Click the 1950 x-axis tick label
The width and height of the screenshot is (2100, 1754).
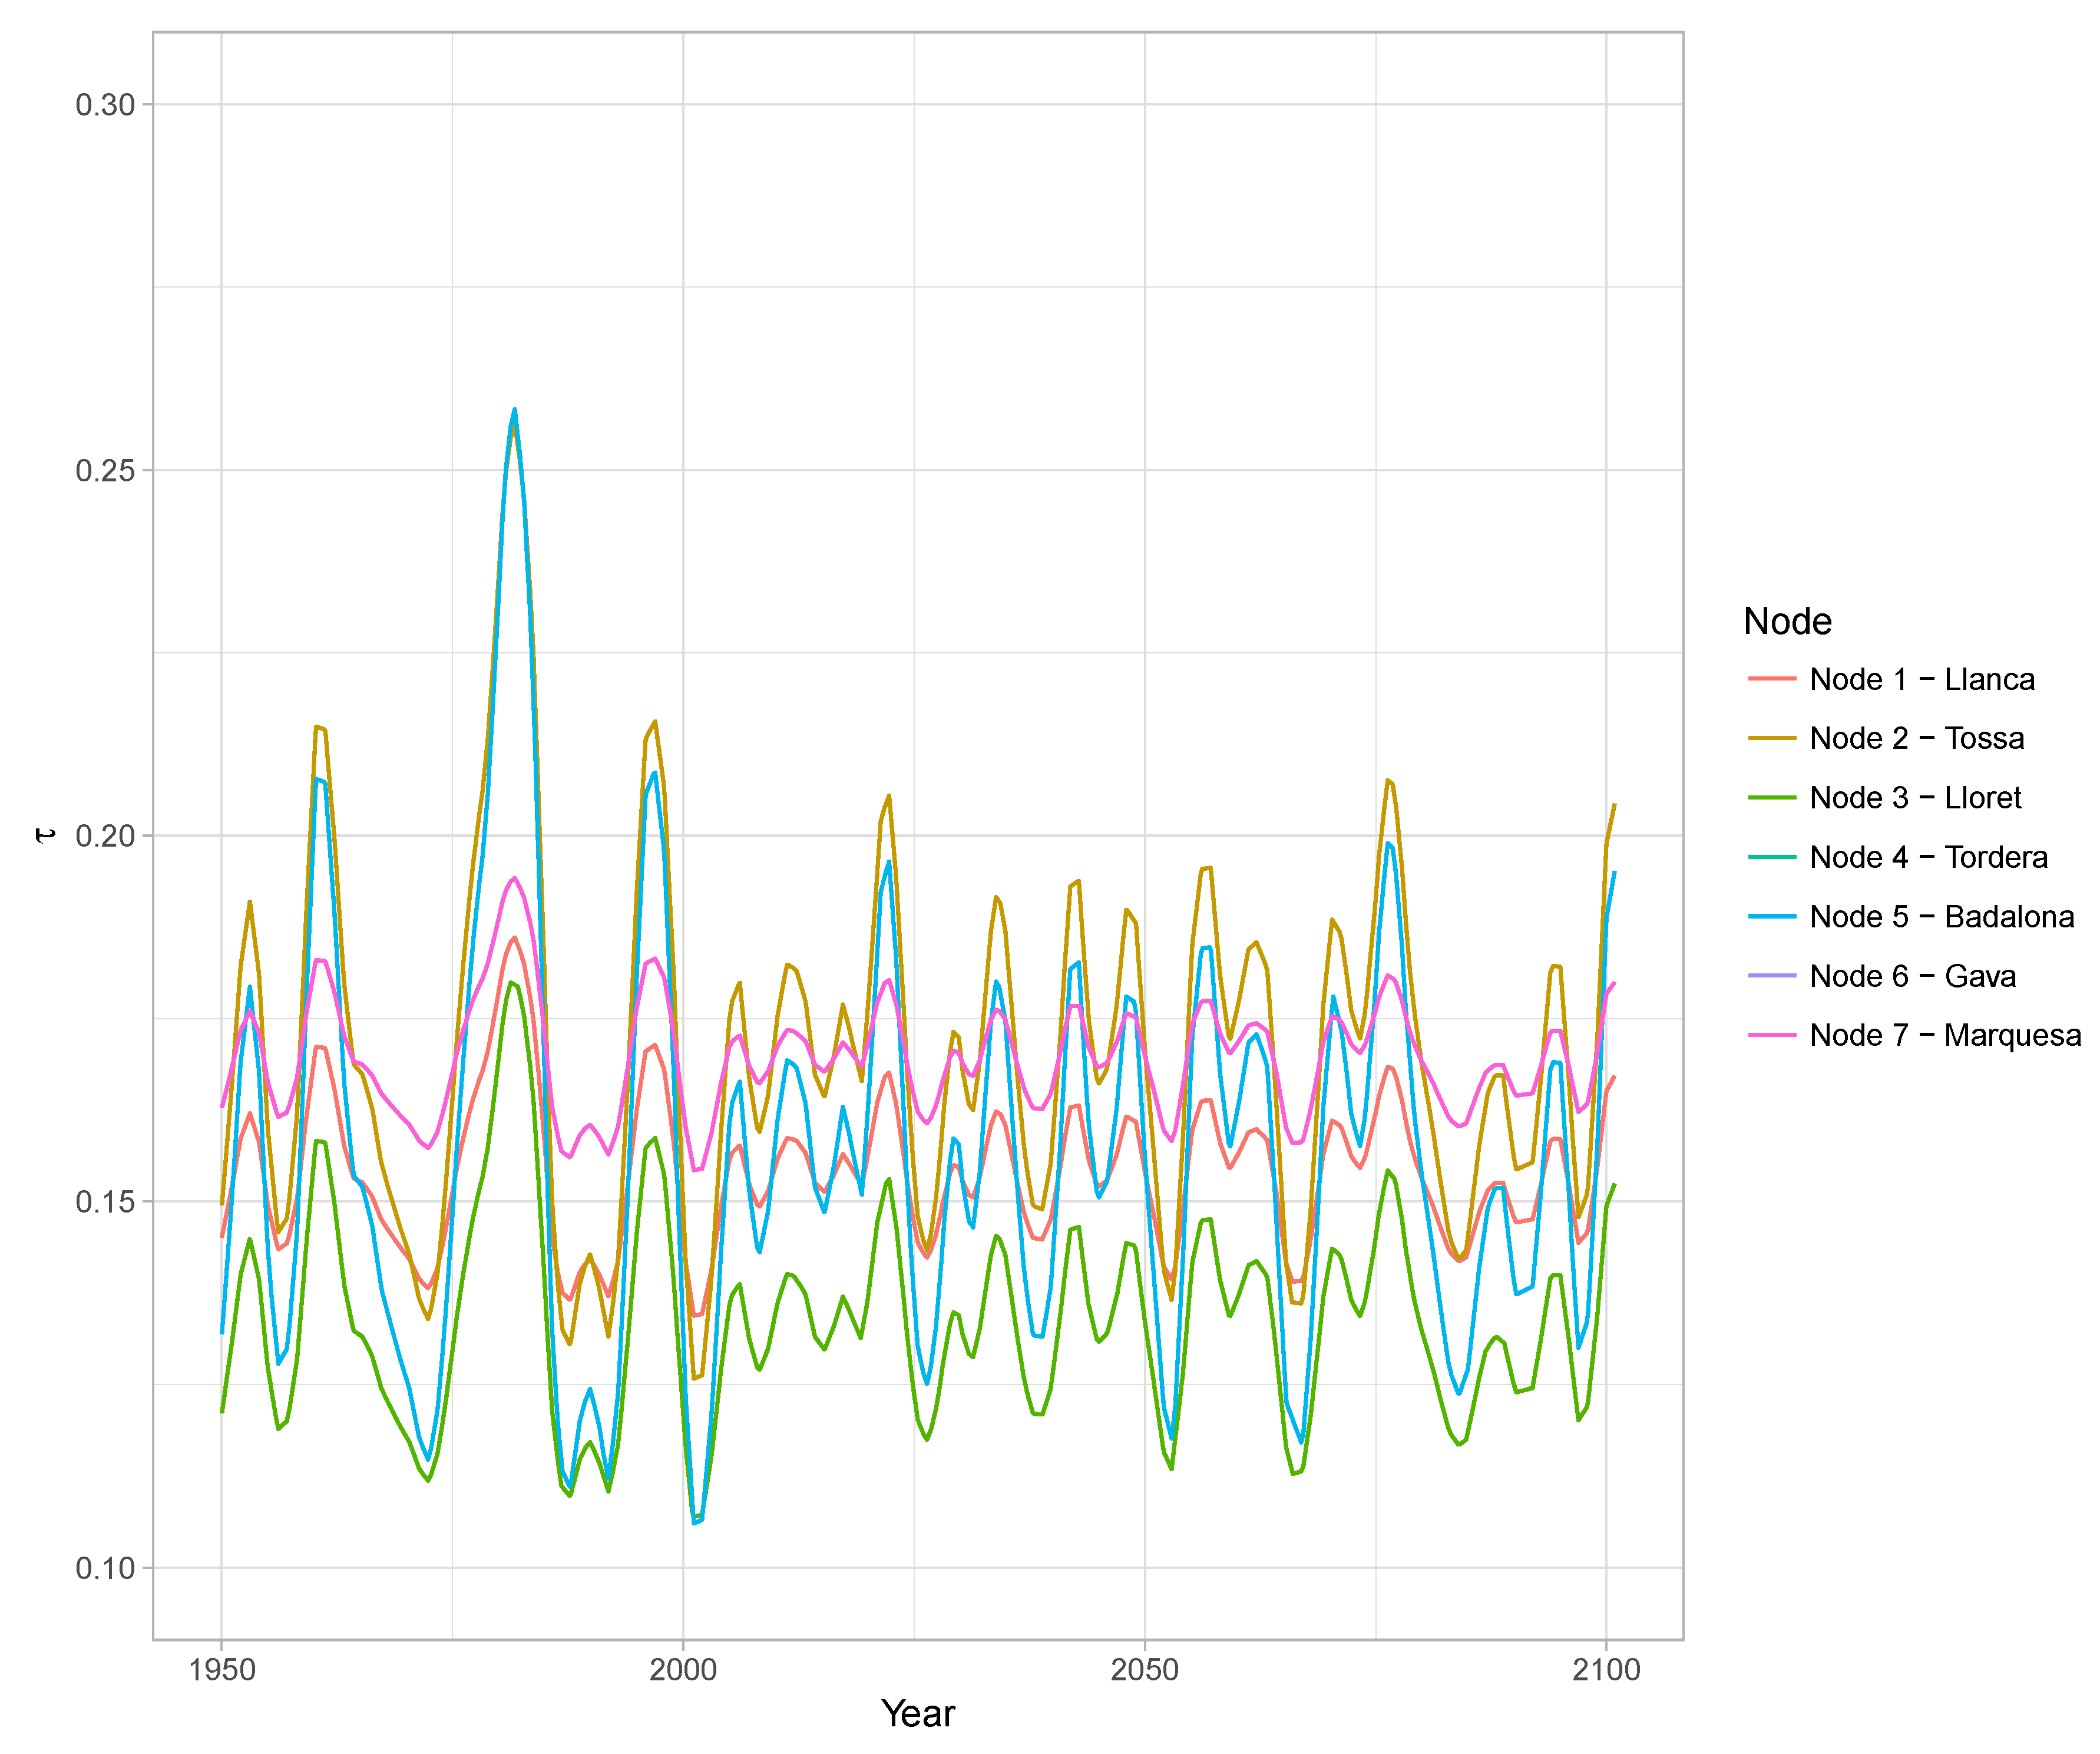(222, 1669)
